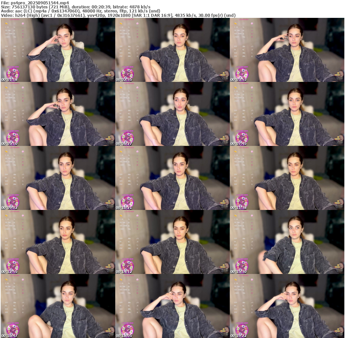This screenshot has width=345, height=338.
Task: Open the thumbnail at timestamp 00:02:35
Action: point(172,50)
